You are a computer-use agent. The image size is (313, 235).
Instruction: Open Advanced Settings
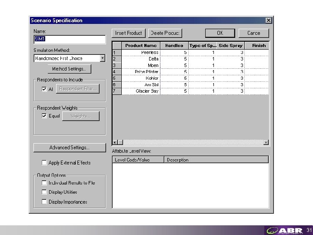(x=70, y=148)
